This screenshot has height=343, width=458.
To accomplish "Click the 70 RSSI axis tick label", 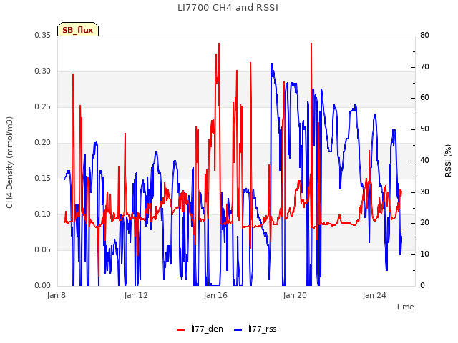I will (424, 66).
